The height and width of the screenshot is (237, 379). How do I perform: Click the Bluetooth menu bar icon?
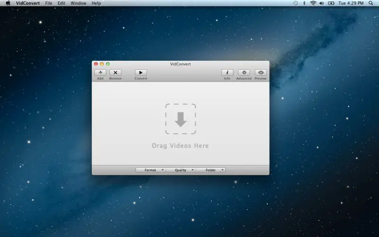(304, 3)
